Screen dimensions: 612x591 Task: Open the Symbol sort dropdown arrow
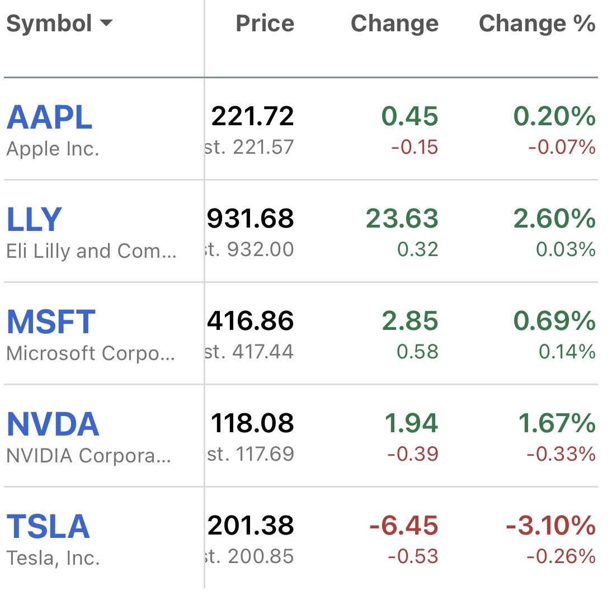tap(106, 24)
